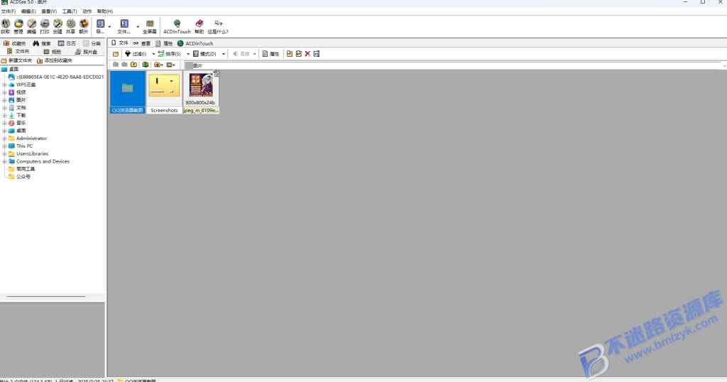Switch to the Photo Disc (照片盘) tab
727x382 pixels.
coord(86,51)
